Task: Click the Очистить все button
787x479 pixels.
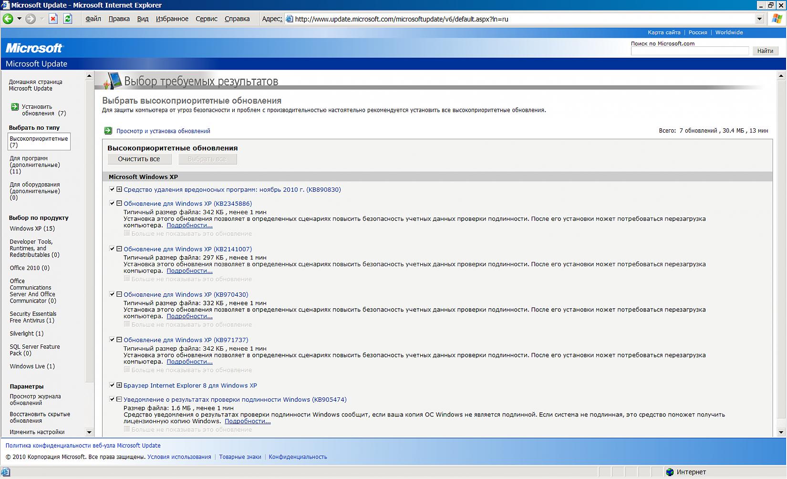Action: coord(139,159)
